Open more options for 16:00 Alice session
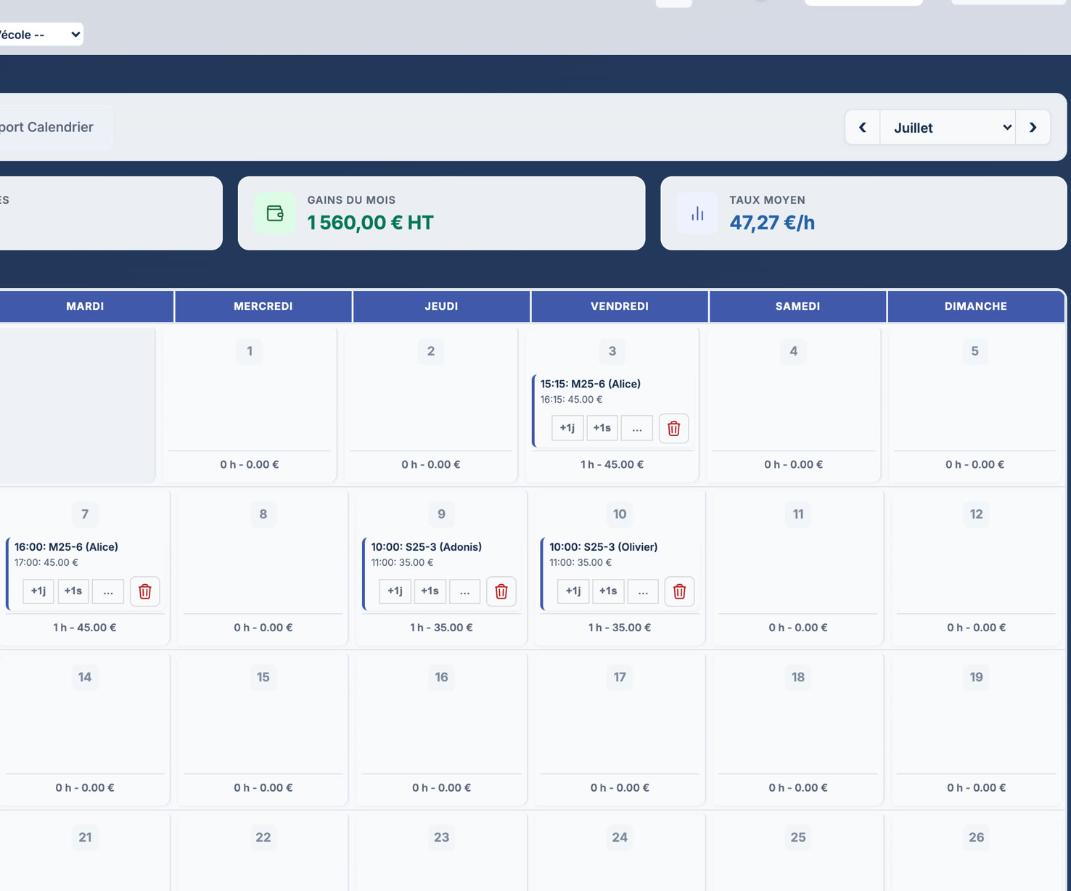This screenshot has width=1071, height=891. (108, 591)
